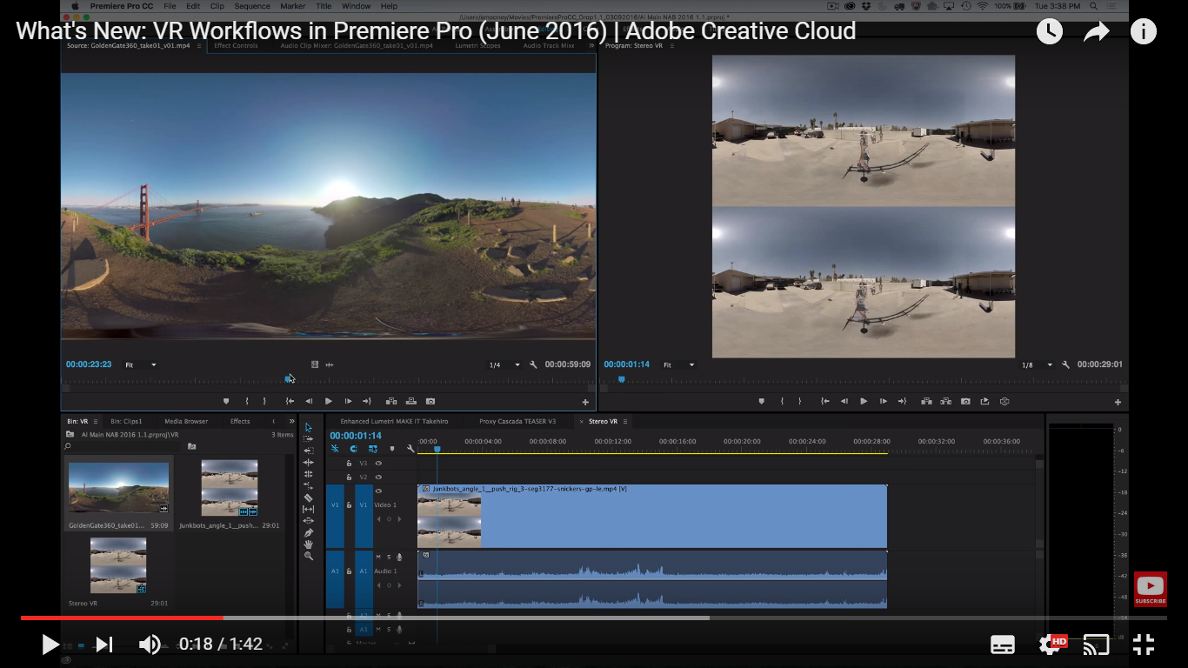Export frame camera icon in Source monitor
The image size is (1188, 668).
[x=430, y=401]
